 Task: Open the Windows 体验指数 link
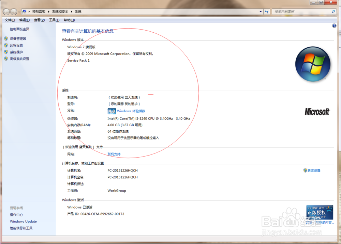(x=131, y=111)
